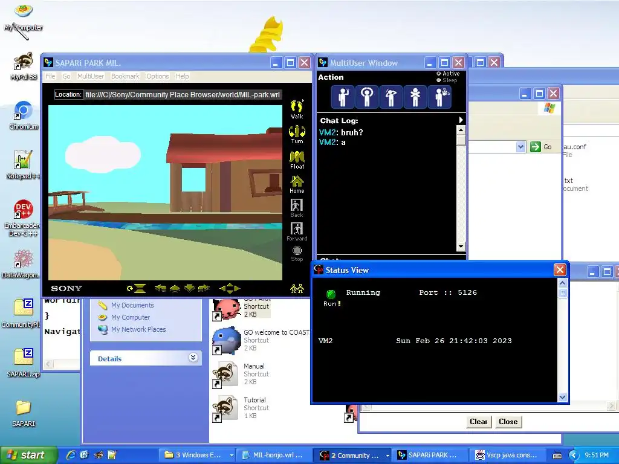Switch to Vscp java console taskbar item
The image size is (619, 464).
click(507, 456)
